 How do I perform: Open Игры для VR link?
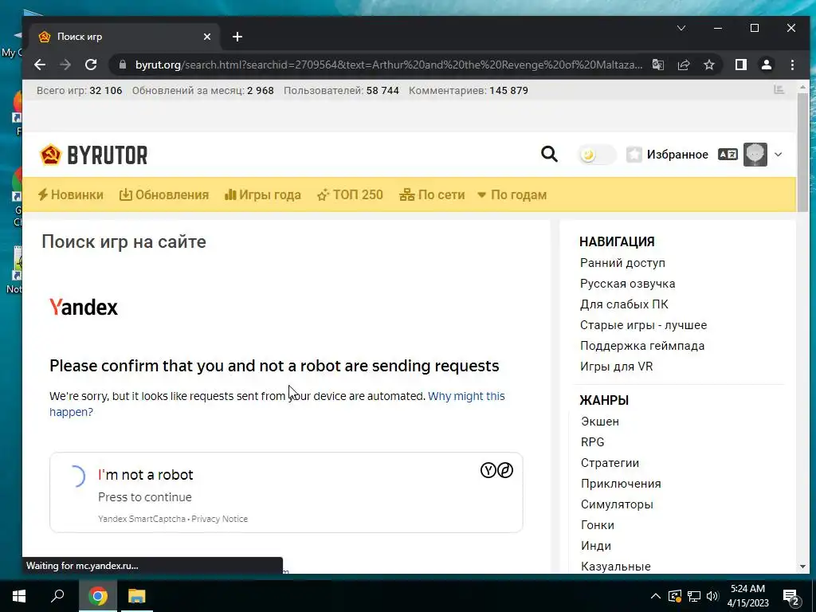(616, 367)
